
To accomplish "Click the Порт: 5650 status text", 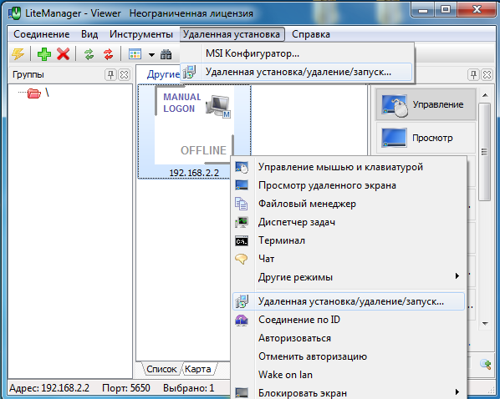I will [x=126, y=388].
